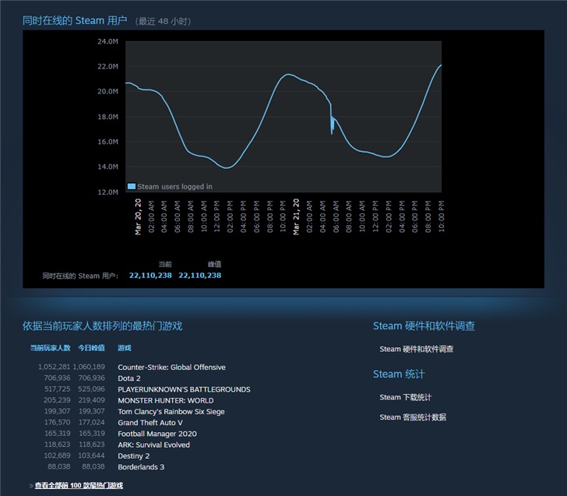Viewport: 567px width, 496px height.
Task: Open Borderlands 3 game link
Action: (141, 466)
